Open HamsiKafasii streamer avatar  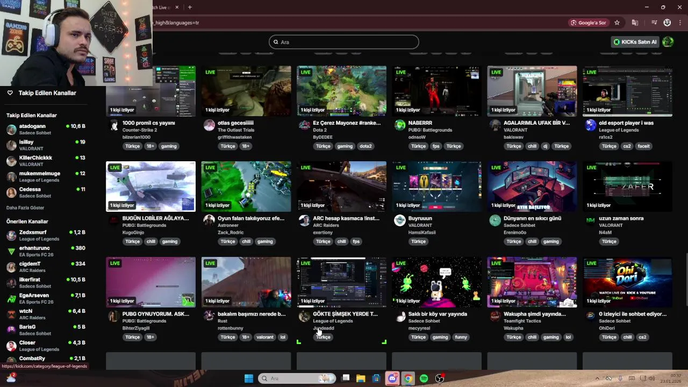click(399, 220)
